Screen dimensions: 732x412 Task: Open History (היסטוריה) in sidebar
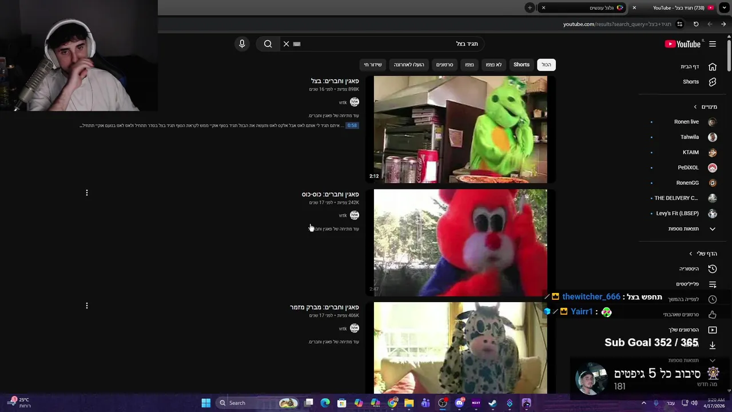pos(697,269)
